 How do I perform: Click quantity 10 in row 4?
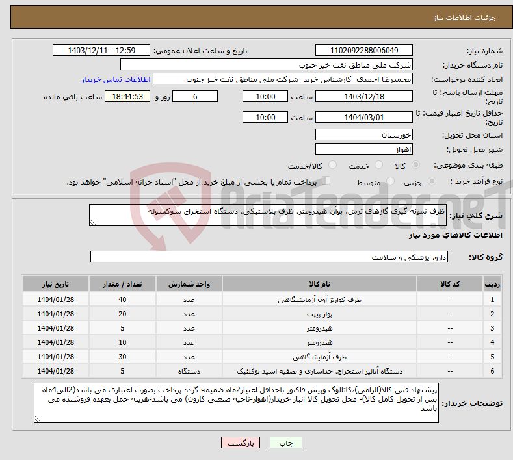tap(122, 342)
